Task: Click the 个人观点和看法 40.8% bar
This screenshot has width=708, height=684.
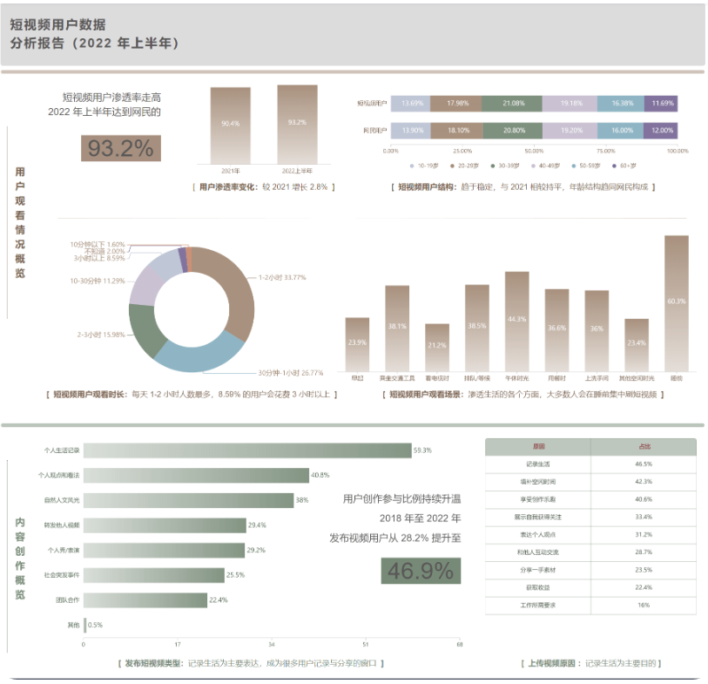Action: coord(197,475)
